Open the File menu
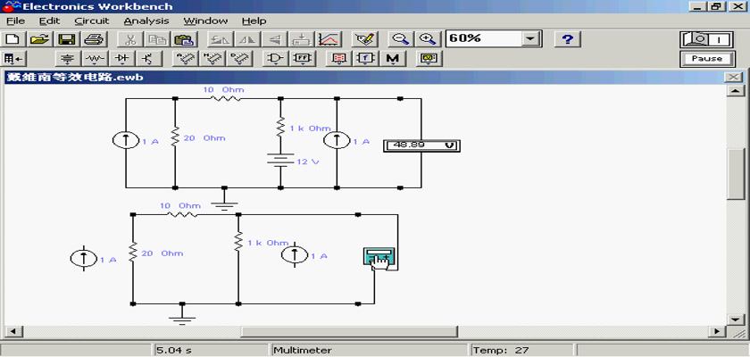Viewport: 750px width, 357px height. (15, 21)
